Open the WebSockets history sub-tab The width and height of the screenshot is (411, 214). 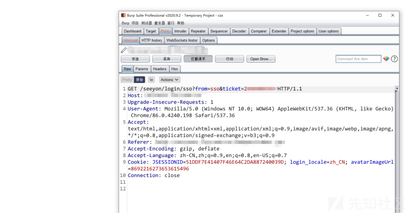[x=182, y=40]
